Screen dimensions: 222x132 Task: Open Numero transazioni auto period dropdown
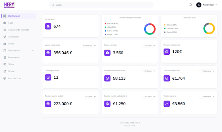click(149, 71)
